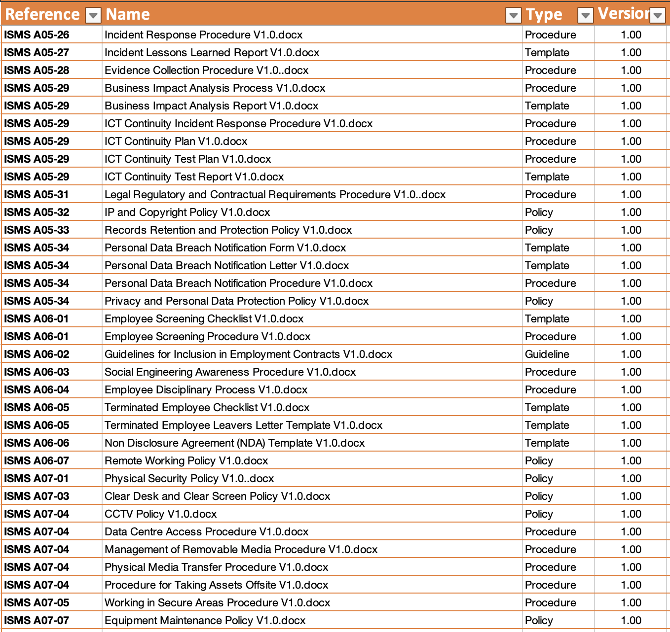Select cell ISMS A05-32
This screenshot has height=632, width=670.
pos(52,212)
